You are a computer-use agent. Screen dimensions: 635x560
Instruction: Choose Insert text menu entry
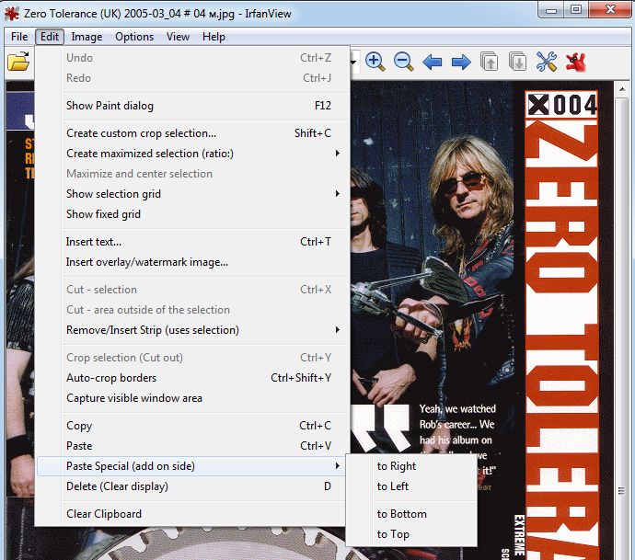click(x=190, y=242)
